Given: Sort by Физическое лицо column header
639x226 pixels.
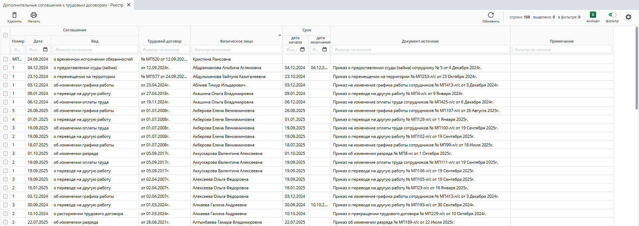Looking at the screenshot, I should point(236,41).
